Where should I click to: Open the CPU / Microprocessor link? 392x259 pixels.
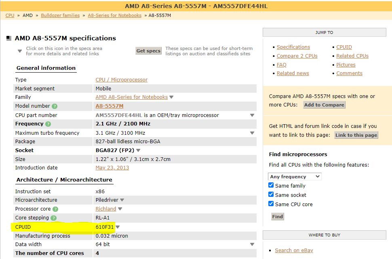[122, 80]
